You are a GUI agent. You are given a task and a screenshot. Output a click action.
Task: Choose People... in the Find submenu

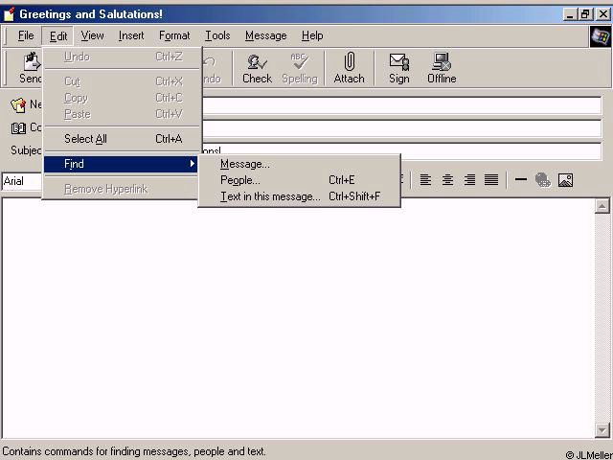(300, 180)
